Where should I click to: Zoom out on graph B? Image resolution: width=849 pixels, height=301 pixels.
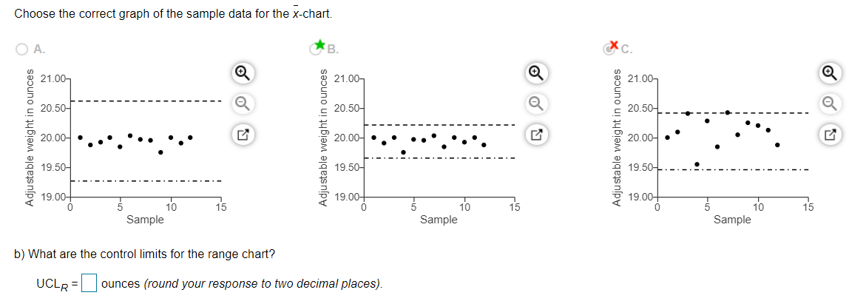click(537, 103)
